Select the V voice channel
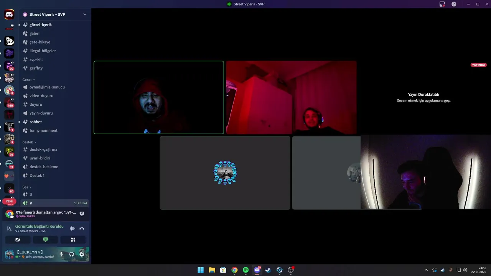491x276 pixels. click(54, 203)
